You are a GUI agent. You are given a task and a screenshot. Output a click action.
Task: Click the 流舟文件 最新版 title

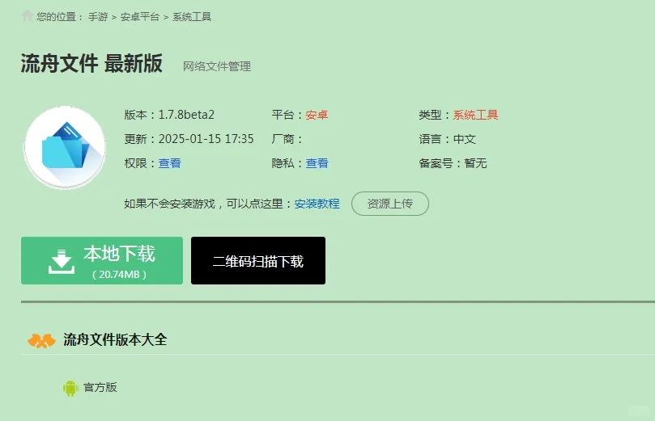[x=91, y=63]
